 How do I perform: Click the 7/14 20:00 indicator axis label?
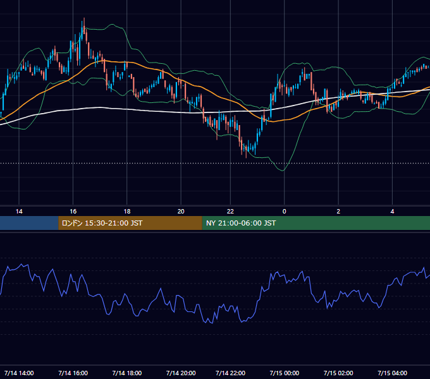pos(181,373)
